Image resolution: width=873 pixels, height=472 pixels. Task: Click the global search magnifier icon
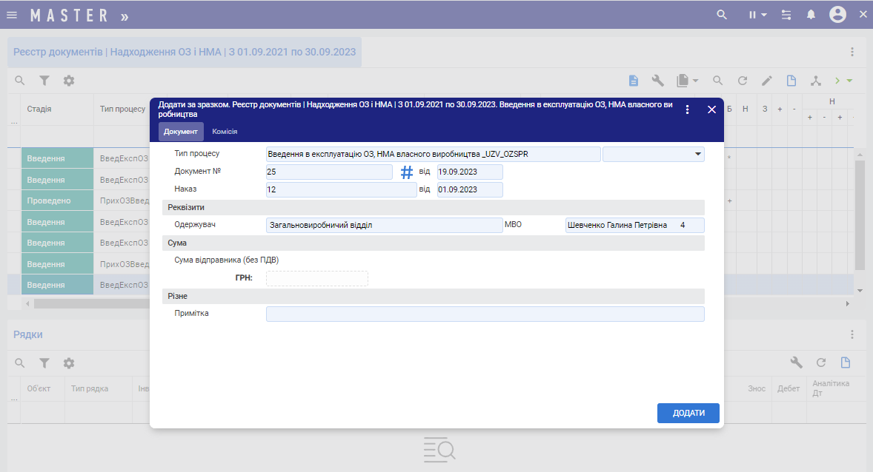[722, 15]
